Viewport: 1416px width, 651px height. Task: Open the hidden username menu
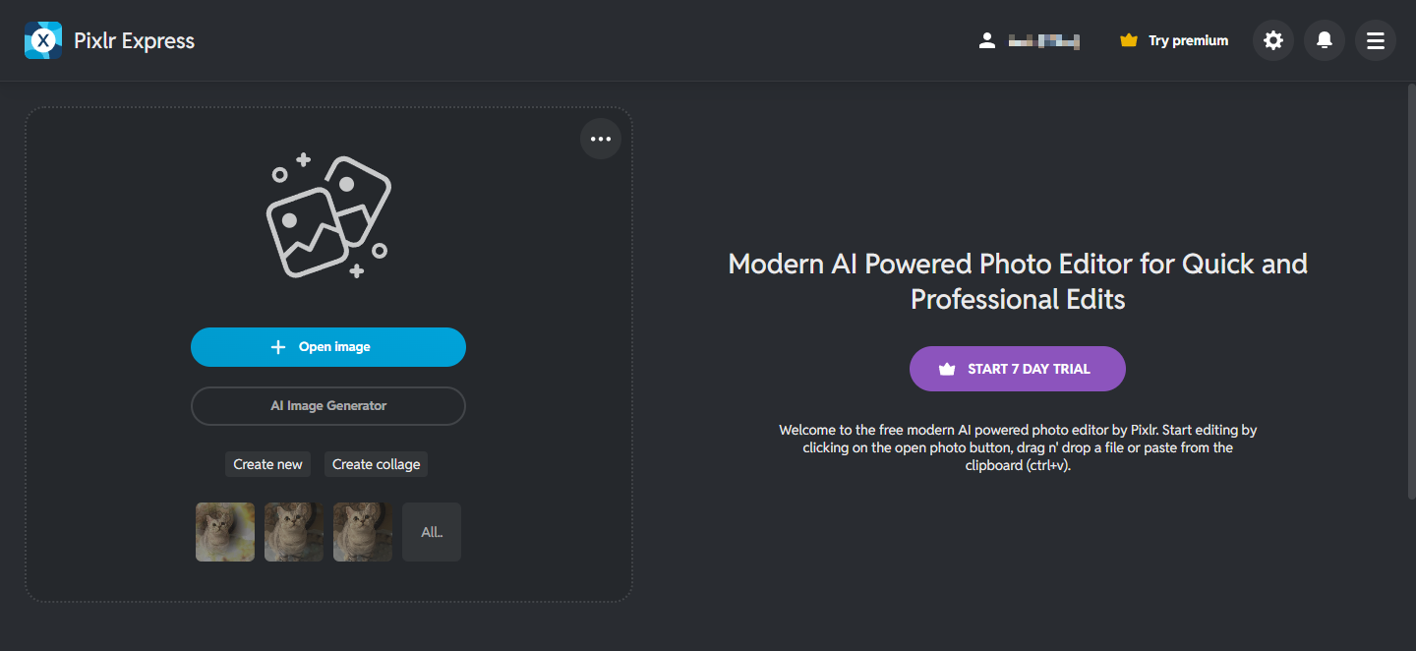click(1042, 40)
